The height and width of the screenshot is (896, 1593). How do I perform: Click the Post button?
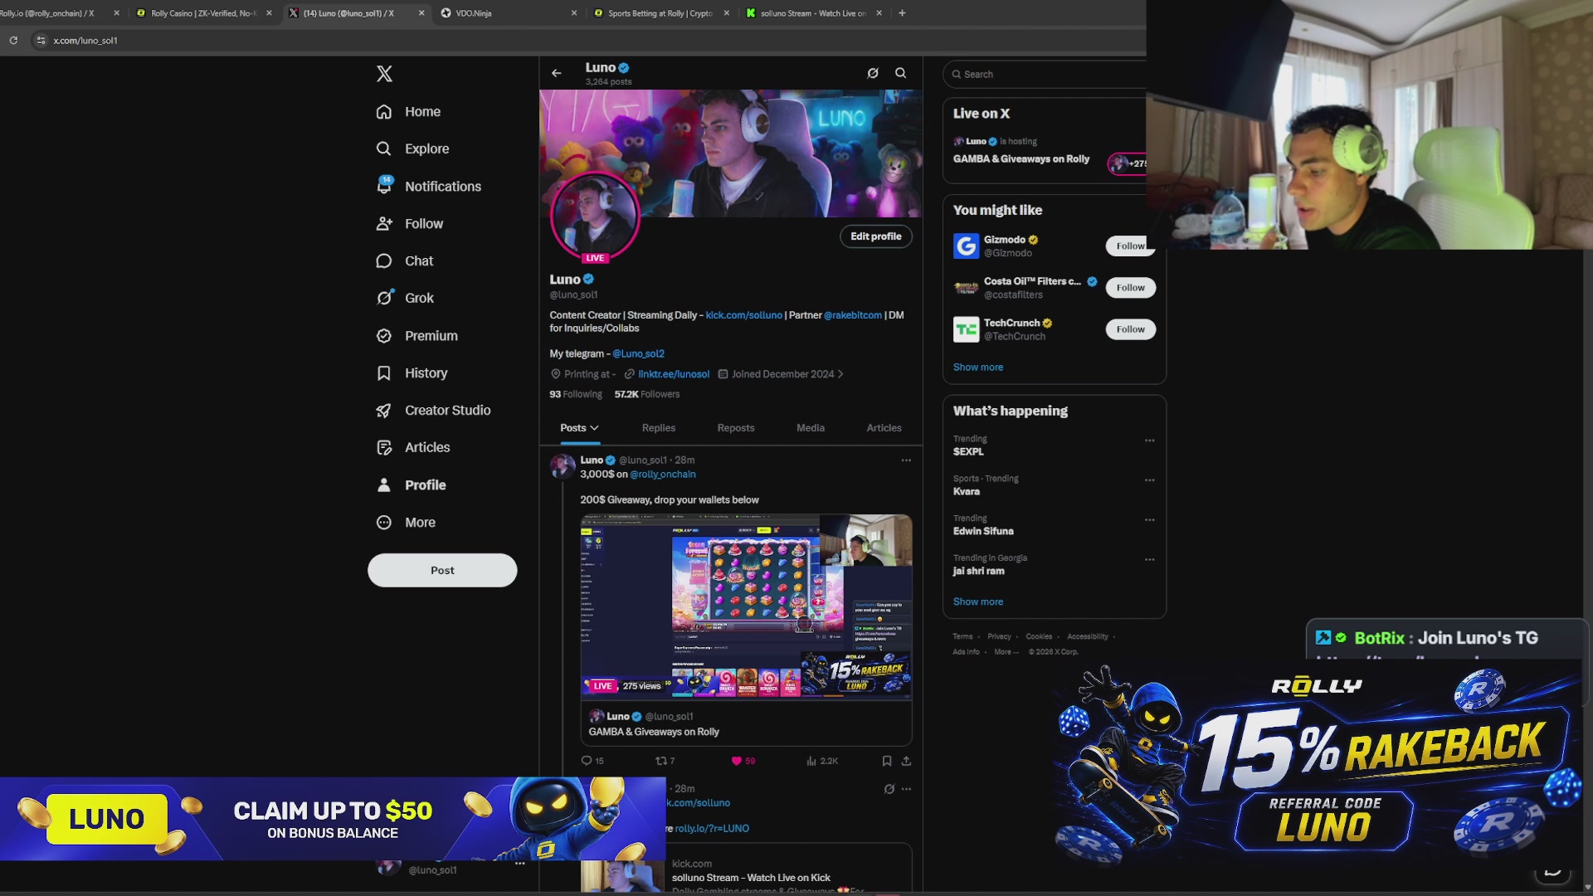(442, 571)
